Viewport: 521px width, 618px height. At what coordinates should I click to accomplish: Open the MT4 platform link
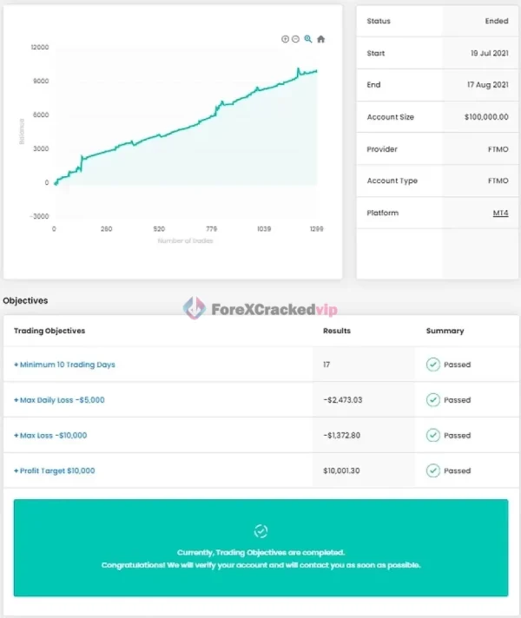click(x=500, y=213)
